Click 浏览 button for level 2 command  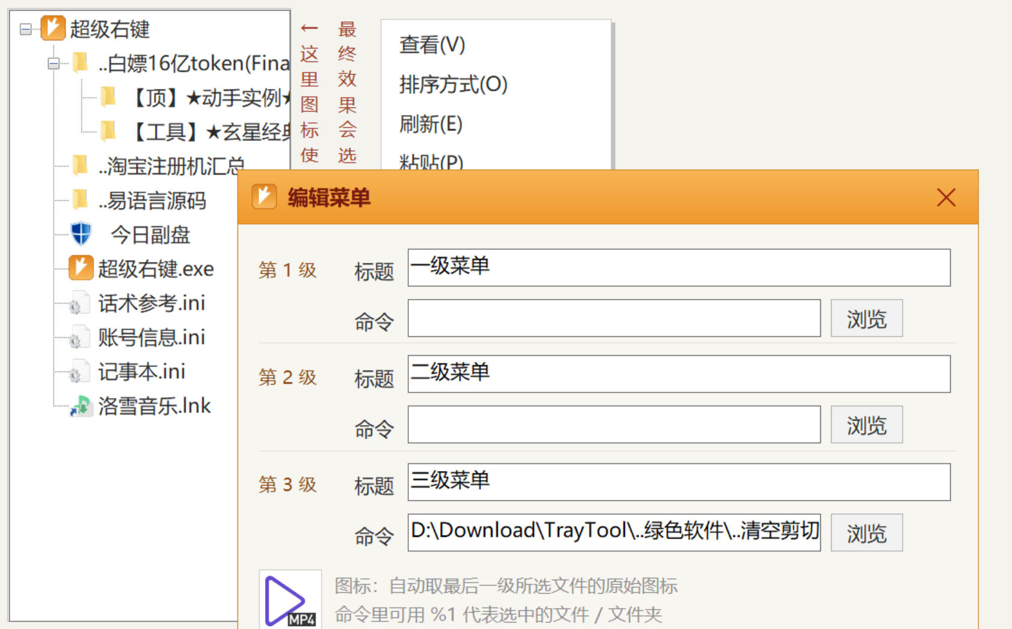(x=866, y=425)
